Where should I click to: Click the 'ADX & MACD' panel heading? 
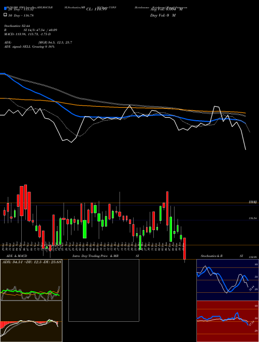tap(17, 256)
